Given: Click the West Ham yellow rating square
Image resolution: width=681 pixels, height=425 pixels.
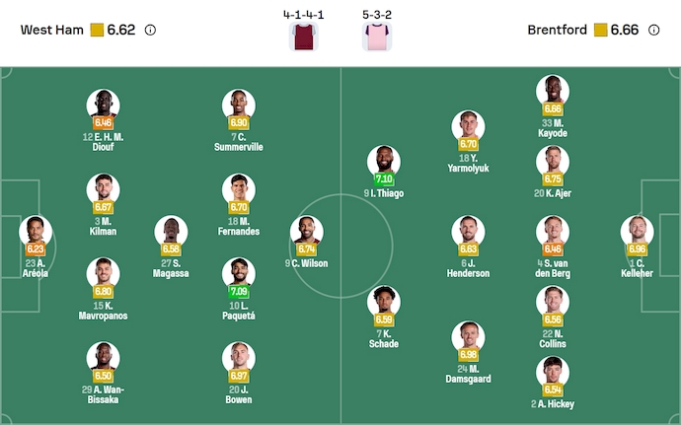Looking at the screenshot, I should [x=97, y=30].
